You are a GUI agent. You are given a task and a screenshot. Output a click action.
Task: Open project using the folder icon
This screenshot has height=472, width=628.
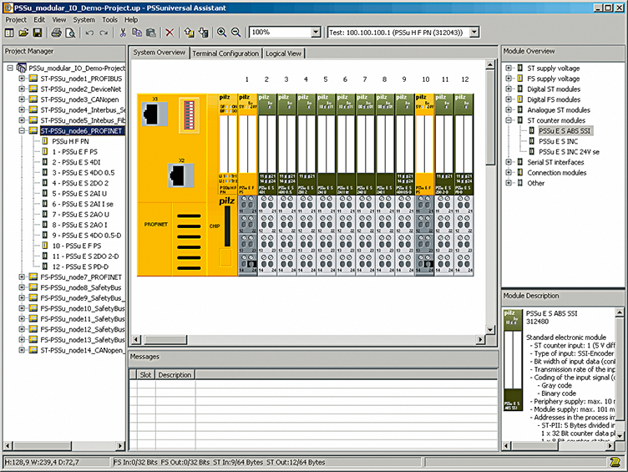[23, 33]
